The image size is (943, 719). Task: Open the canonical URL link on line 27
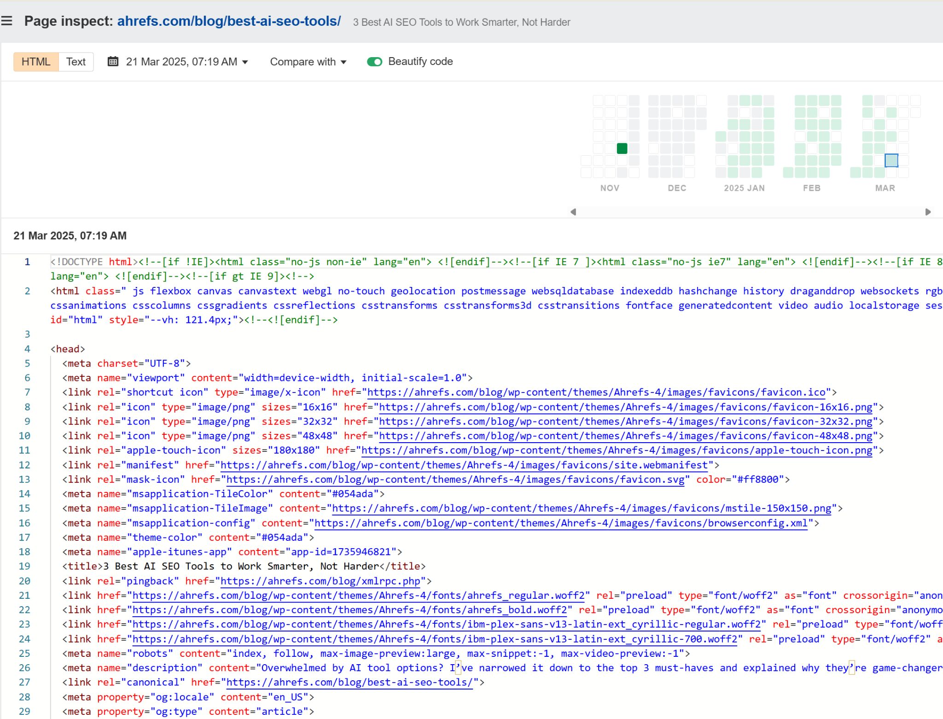click(349, 683)
